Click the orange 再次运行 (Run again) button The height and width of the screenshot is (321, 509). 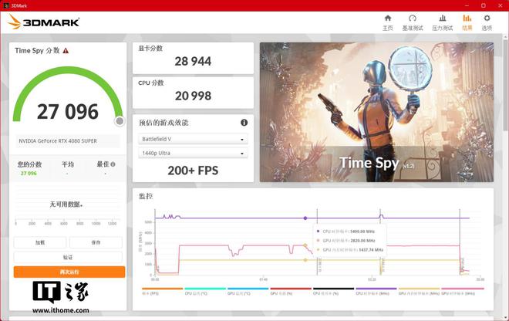(x=69, y=272)
